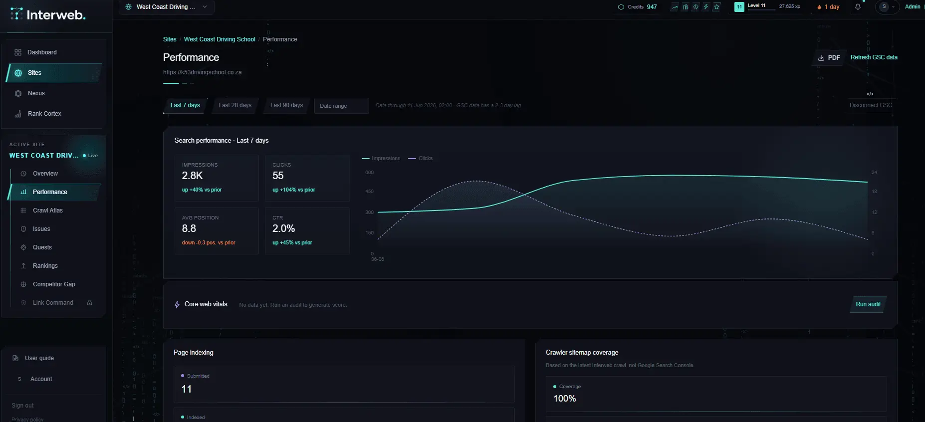Click the Avg Position 8.8 card
This screenshot has height=422, width=925.
pos(217,231)
